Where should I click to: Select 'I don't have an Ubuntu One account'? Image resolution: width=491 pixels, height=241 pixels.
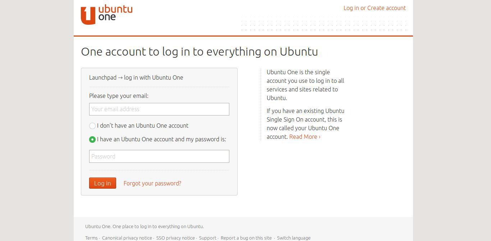tap(92, 126)
